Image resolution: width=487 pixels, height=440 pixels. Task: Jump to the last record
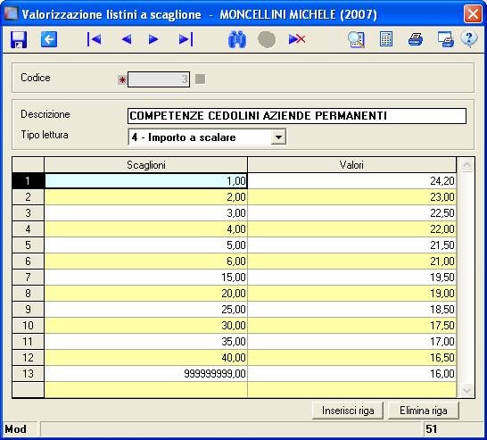pyautogui.click(x=186, y=39)
